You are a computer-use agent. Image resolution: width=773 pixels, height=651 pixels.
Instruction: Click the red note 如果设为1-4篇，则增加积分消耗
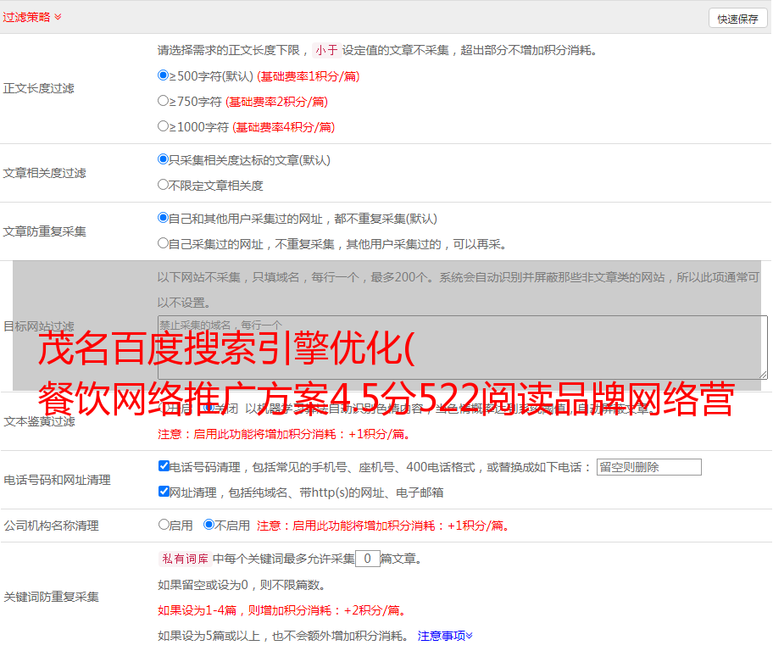pyautogui.click(x=282, y=610)
